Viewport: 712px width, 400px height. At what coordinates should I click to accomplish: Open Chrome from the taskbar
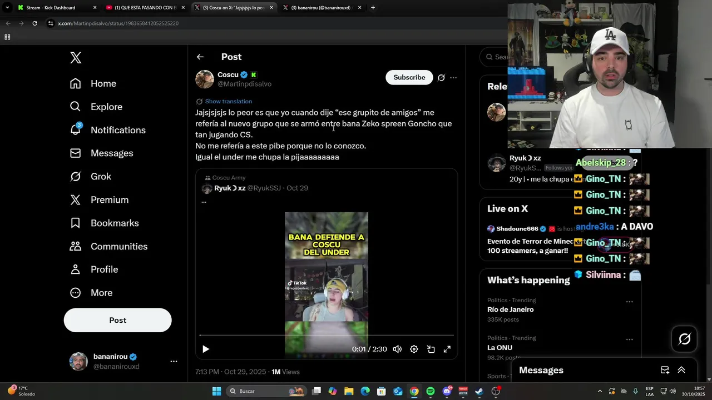[414, 391]
